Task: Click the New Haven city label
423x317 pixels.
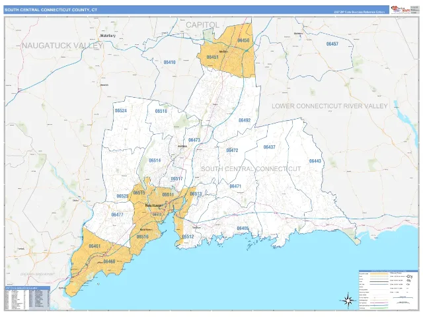Action: tap(154, 205)
